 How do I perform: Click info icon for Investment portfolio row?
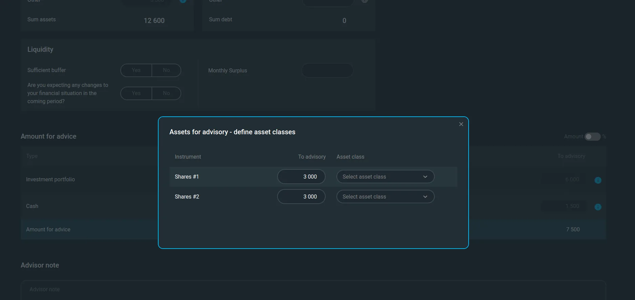pos(598,180)
